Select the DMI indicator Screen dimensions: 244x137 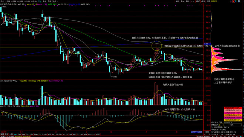[20, 134]
